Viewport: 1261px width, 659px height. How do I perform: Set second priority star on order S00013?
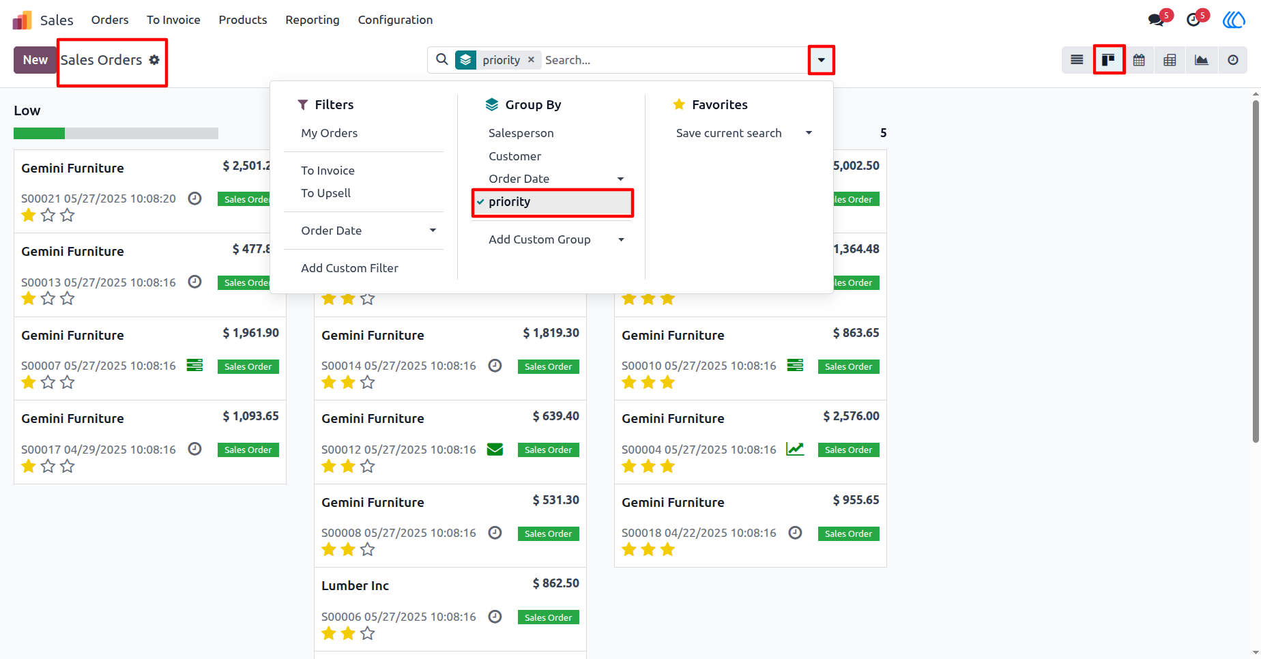[48, 298]
